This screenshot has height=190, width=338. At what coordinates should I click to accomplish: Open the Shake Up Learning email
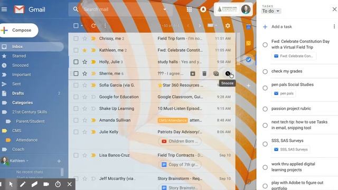pos(152,109)
